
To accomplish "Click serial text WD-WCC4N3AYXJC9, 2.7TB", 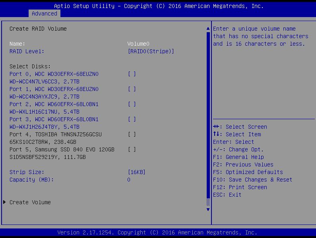I will click(45, 97).
